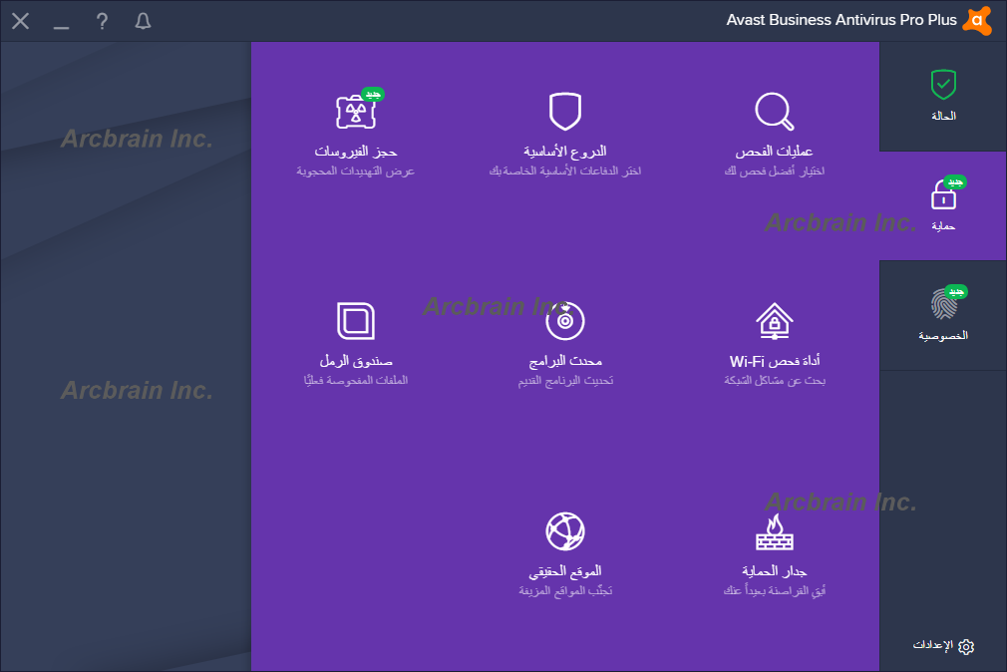The height and width of the screenshot is (672, 1007).
Task: Click 'اختيار أفضل فحص لك' description
Action: click(x=775, y=170)
